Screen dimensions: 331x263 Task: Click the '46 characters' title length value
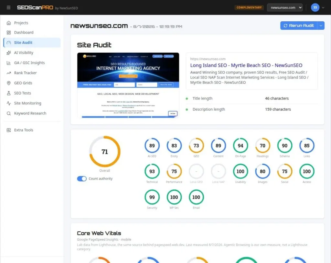277,98
